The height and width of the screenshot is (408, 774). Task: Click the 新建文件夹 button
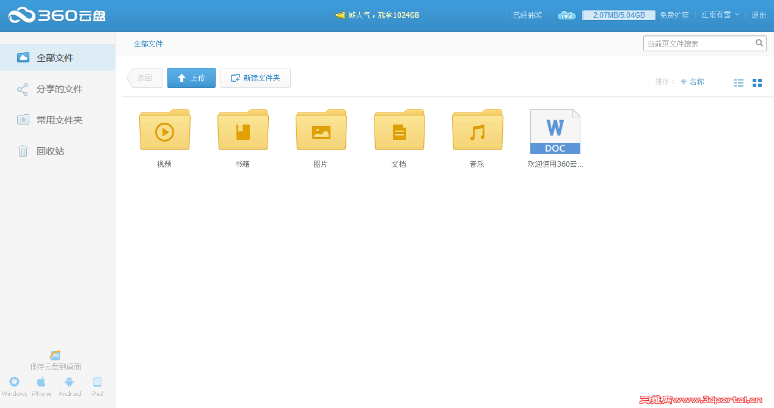coord(255,78)
